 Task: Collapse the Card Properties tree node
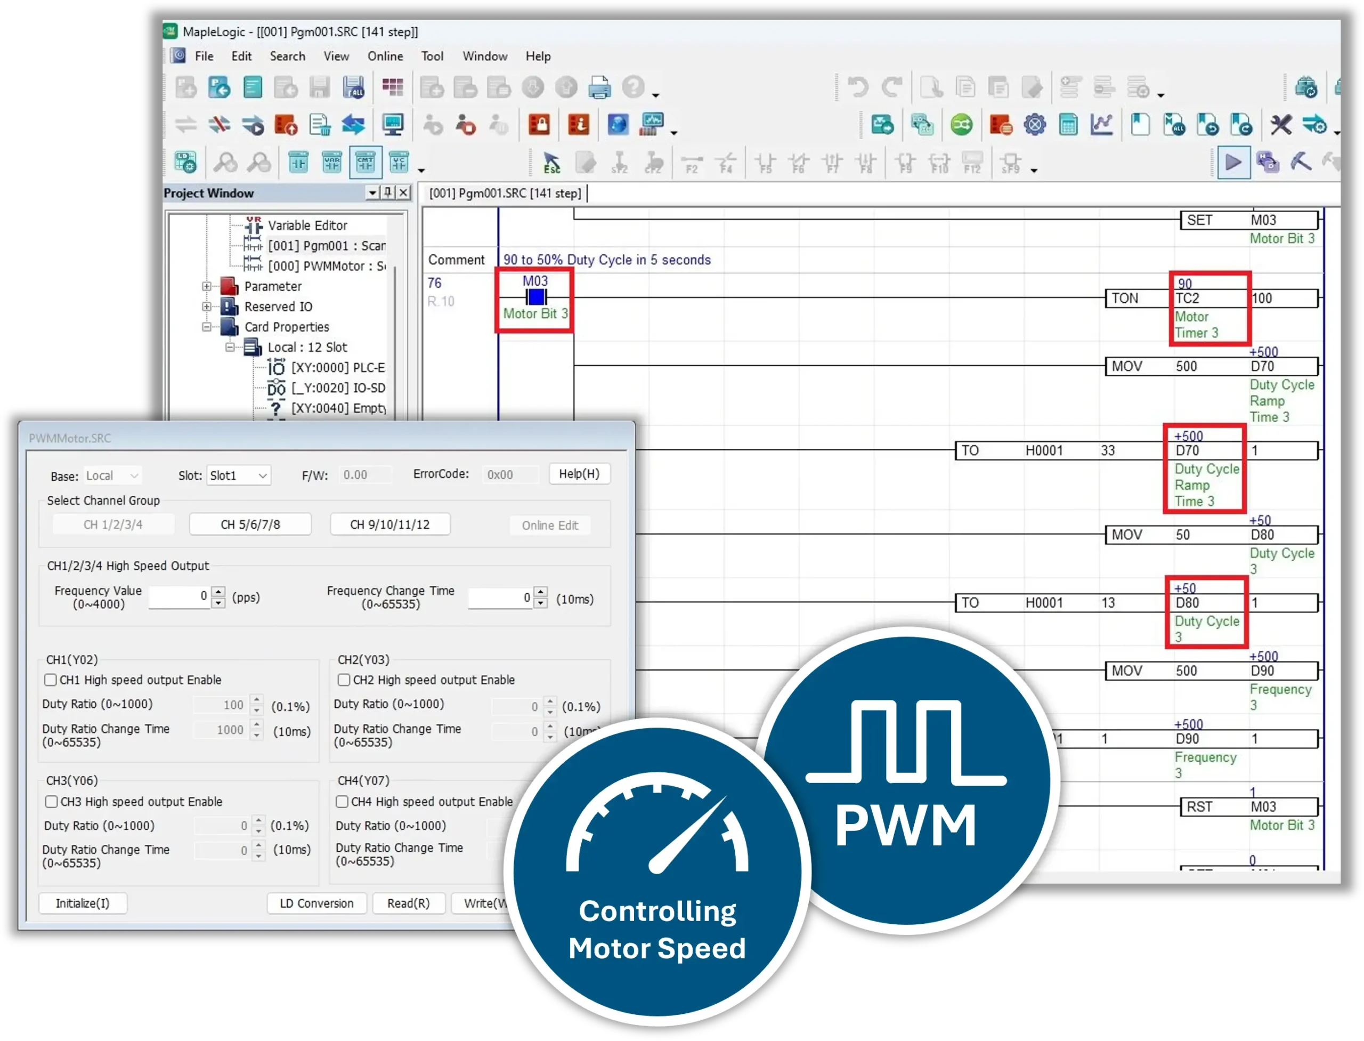click(x=207, y=327)
